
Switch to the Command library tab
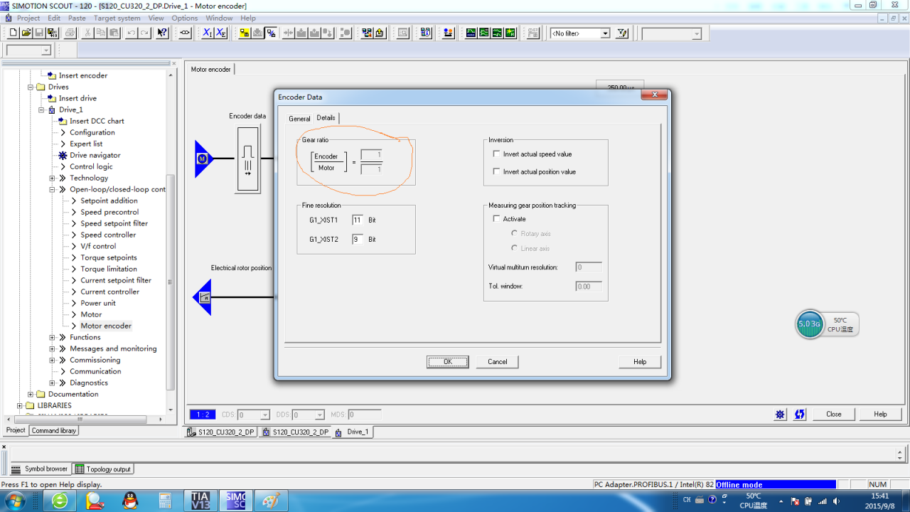54,430
